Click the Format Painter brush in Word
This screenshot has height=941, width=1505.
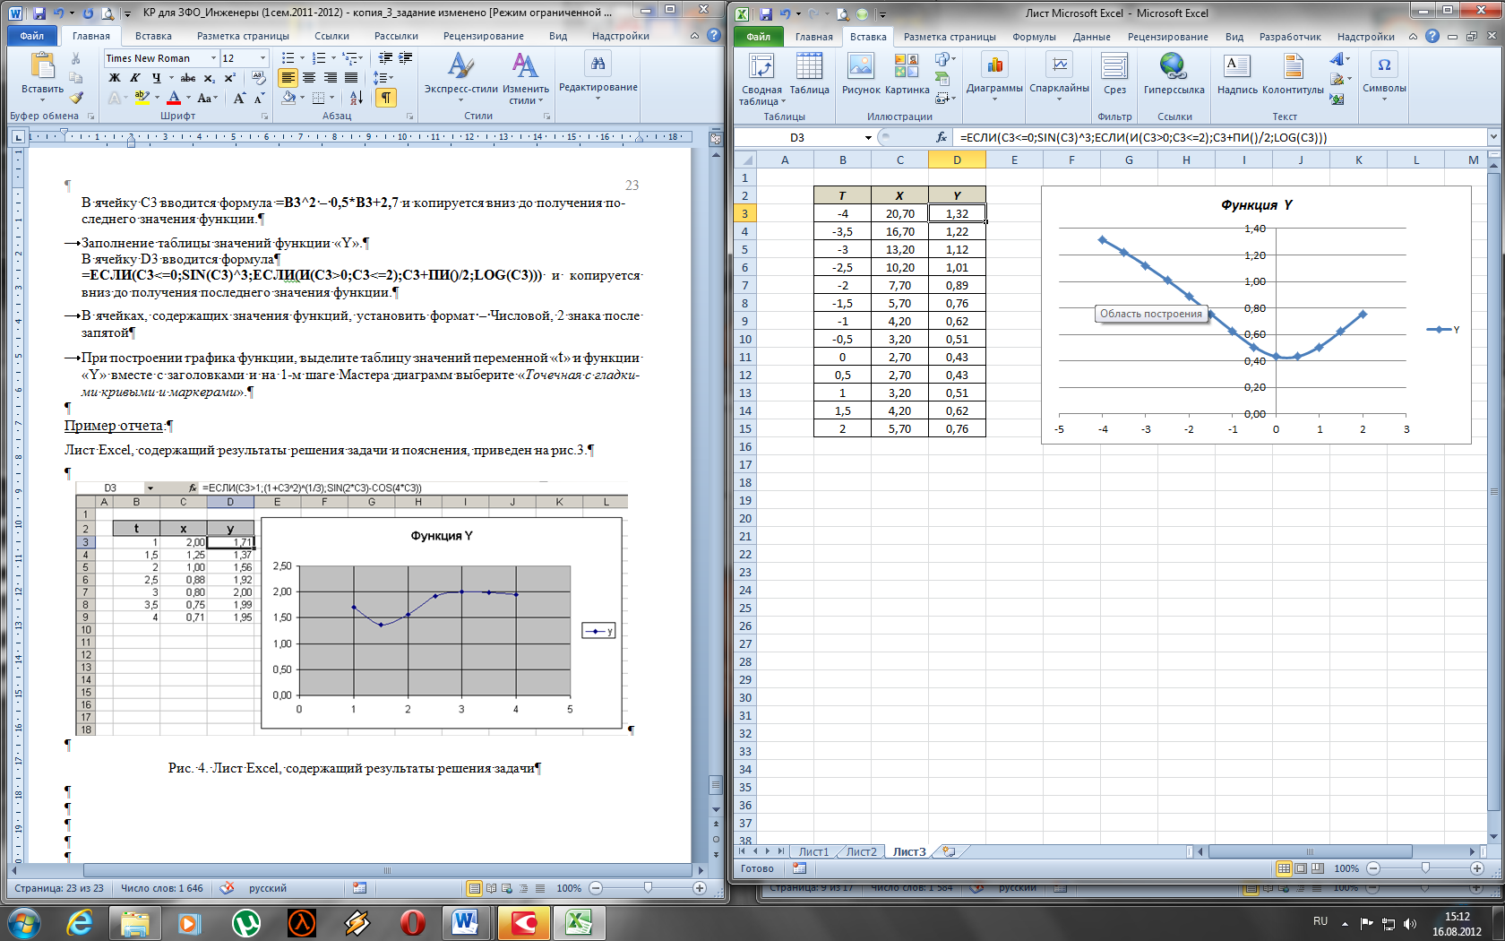coord(76,98)
